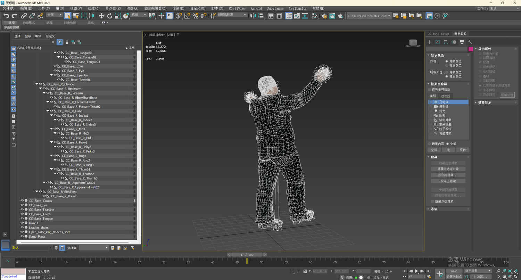Viewport: 521px width, 280px height.
Task: Collapse the CC_Base_R_Clavicle tree node
Action: [x=37, y=84]
